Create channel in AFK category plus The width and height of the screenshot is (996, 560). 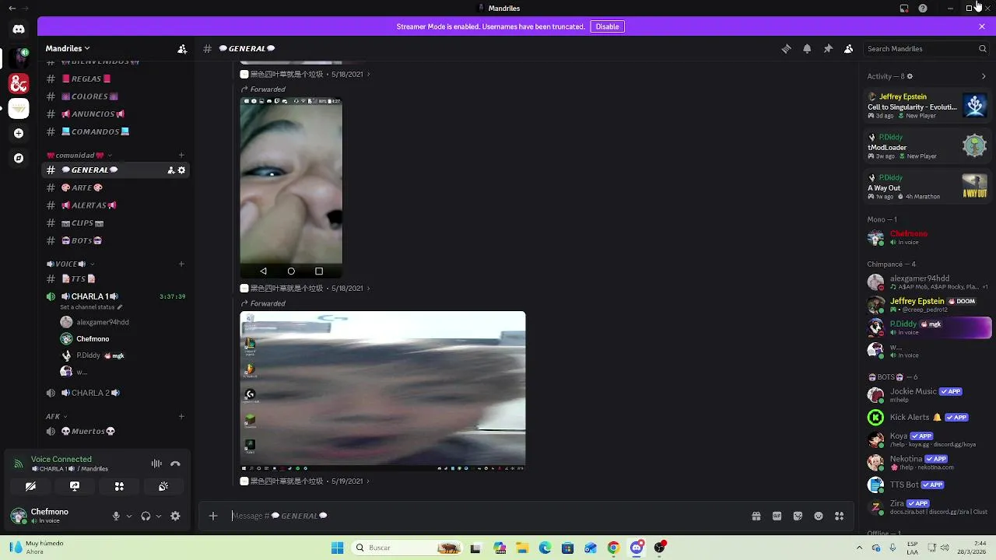181,416
